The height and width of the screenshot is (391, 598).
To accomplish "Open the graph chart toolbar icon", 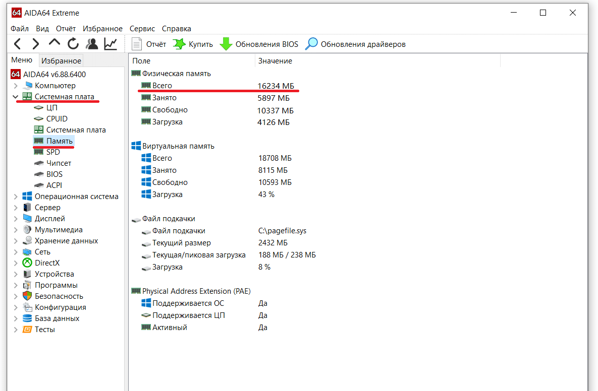I will [x=111, y=44].
